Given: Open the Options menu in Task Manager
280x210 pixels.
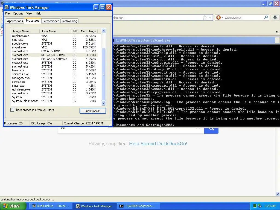Looking at the screenshot, I should point(18,13).
